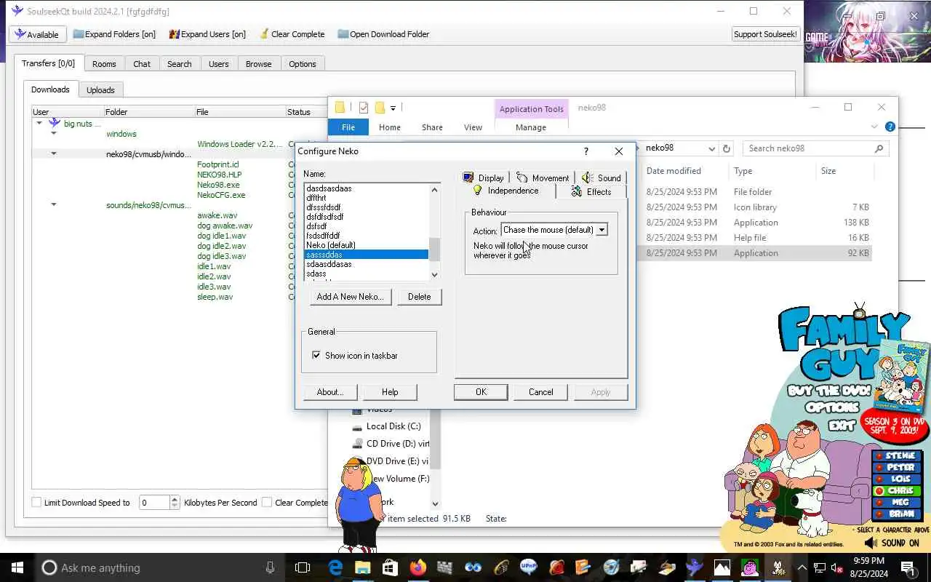Switch to the Uploads tab

(x=100, y=90)
